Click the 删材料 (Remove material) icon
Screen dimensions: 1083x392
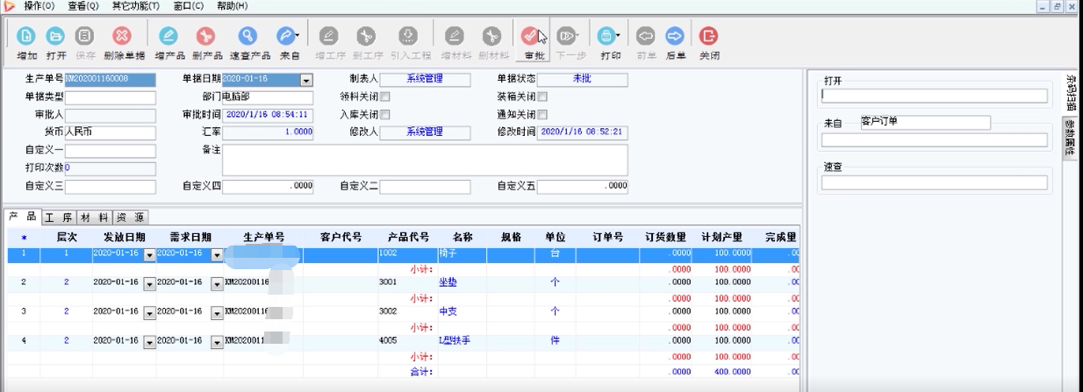pyautogui.click(x=492, y=36)
